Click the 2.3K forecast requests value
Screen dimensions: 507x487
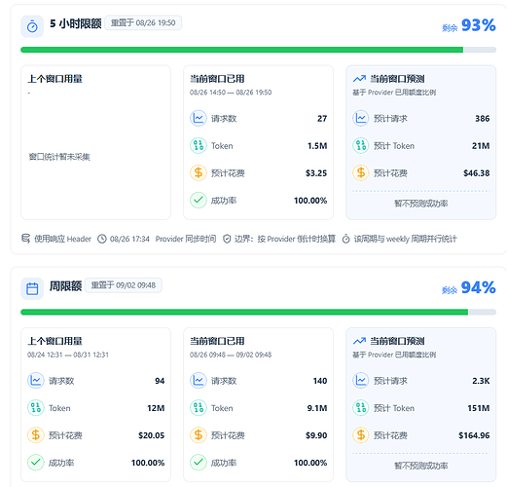[481, 381]
